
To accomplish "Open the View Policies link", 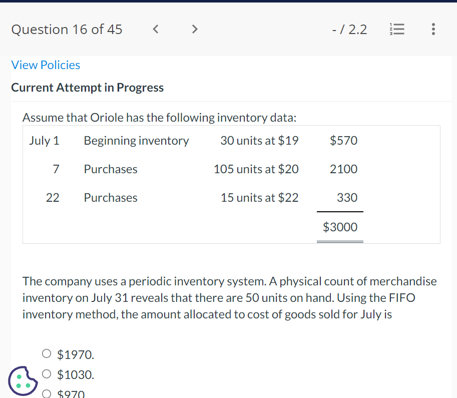I will coord(46,65).
